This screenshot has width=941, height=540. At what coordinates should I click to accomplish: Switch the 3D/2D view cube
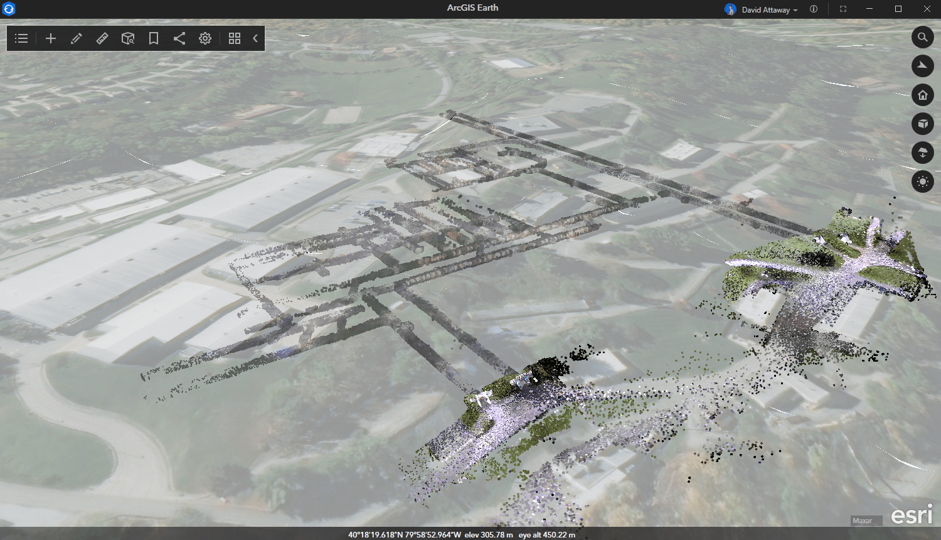923,124
